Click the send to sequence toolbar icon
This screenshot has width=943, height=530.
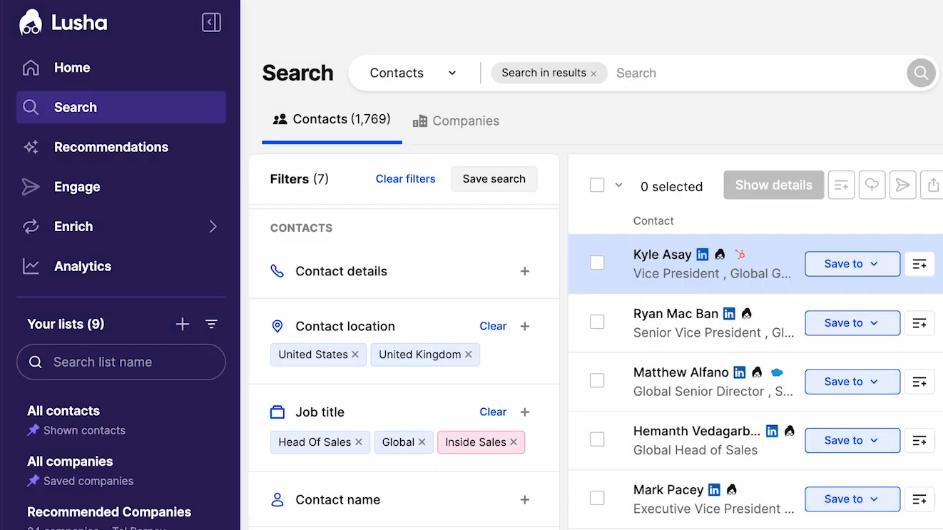coord(903,185)
